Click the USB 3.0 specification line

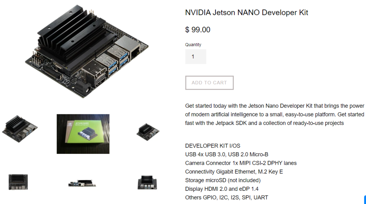tap(227, 154)
